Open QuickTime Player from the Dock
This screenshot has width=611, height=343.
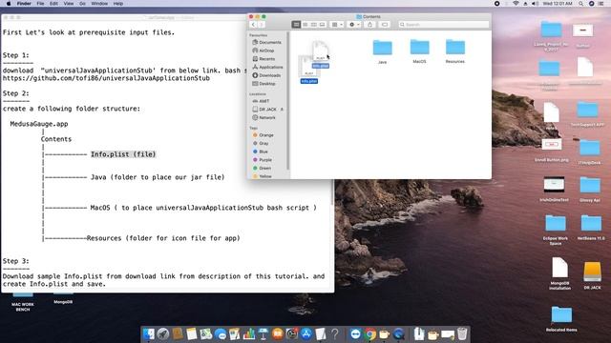tap(399, 334)
